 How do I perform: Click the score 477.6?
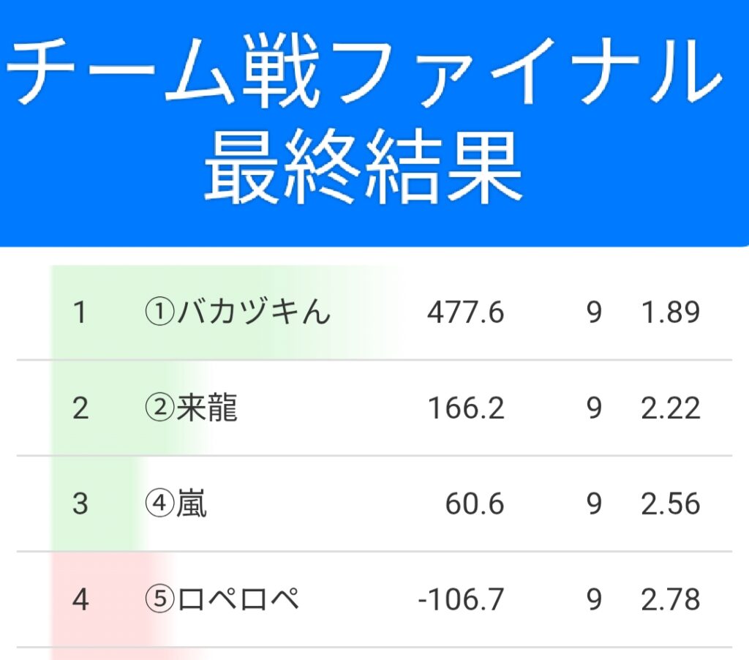pyautogui.click(x=466, y=313)
